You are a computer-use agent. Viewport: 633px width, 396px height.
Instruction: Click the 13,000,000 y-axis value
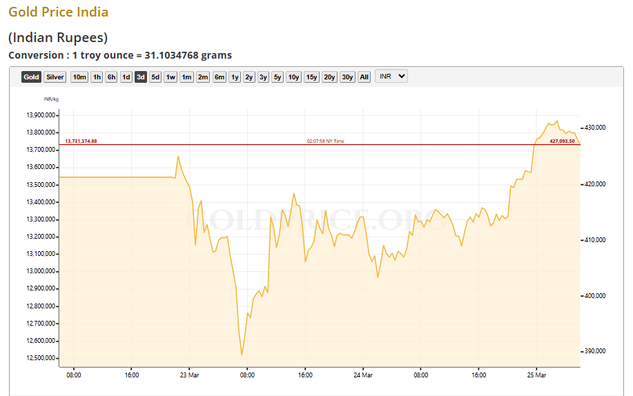tap(40, 271)
